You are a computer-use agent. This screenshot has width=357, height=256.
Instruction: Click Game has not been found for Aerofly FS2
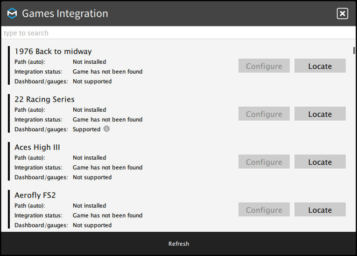tap(107, 216)
